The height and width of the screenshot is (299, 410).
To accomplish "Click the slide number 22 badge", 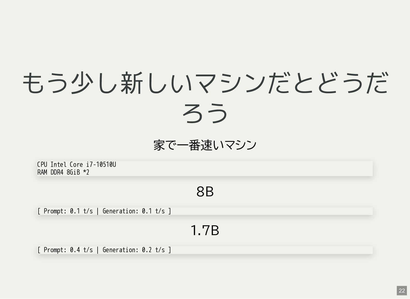I will 402,290.
